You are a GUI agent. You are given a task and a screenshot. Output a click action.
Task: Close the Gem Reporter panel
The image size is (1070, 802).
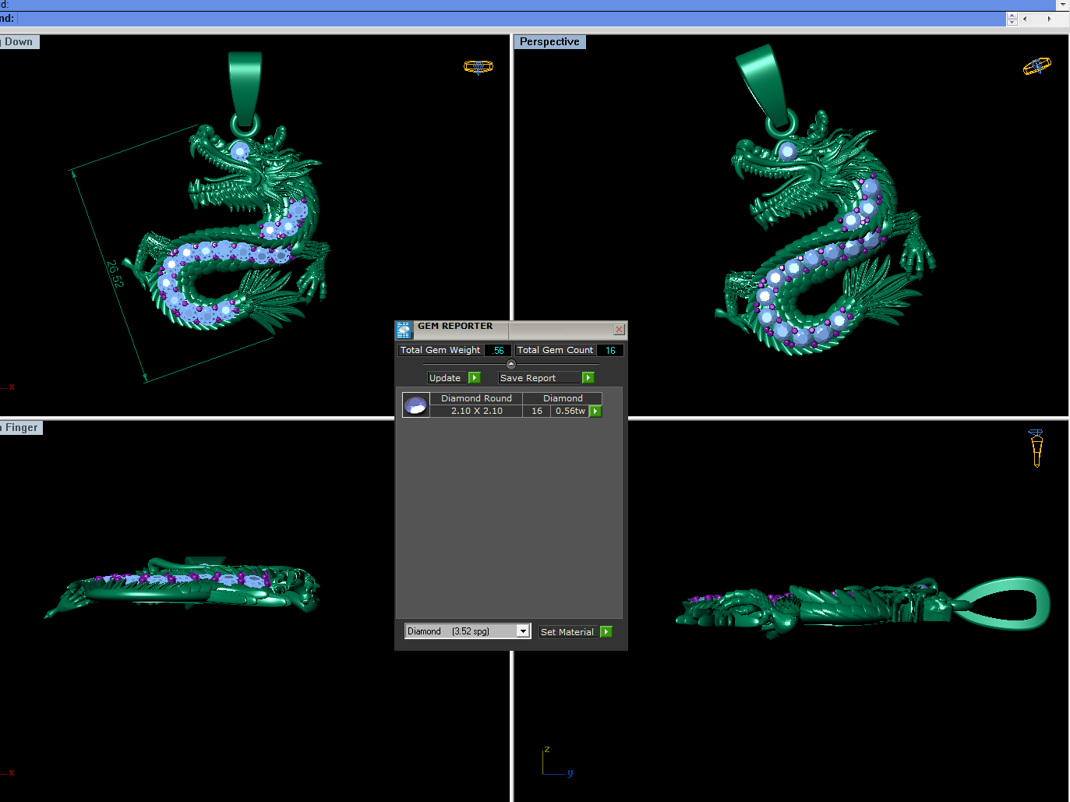click(x=619, y=330)
